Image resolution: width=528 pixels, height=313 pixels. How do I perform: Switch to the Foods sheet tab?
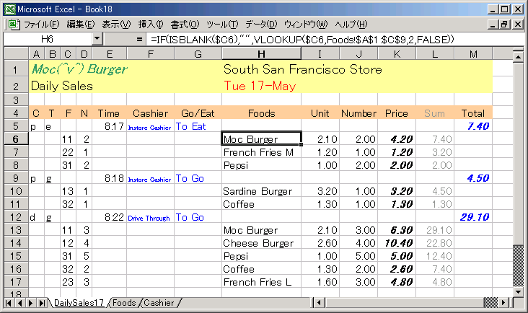tap(124, 303)
